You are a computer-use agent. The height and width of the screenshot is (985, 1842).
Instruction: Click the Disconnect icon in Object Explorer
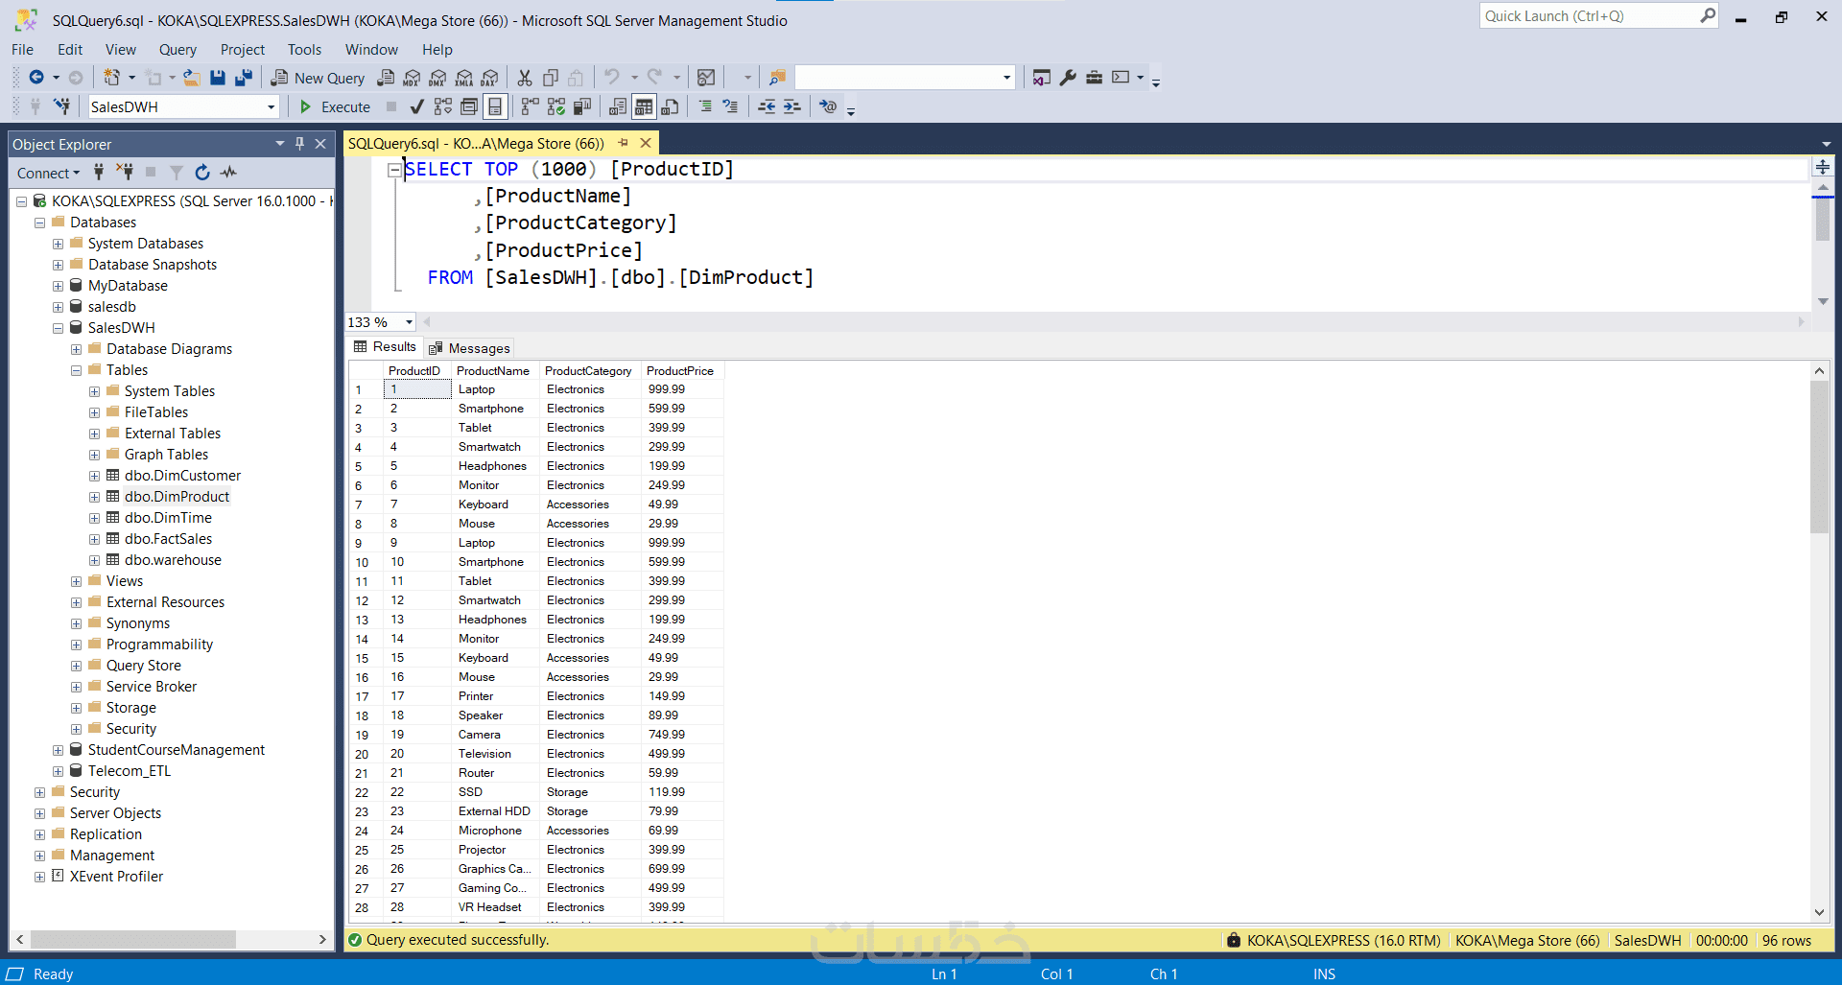coord(125,173)
